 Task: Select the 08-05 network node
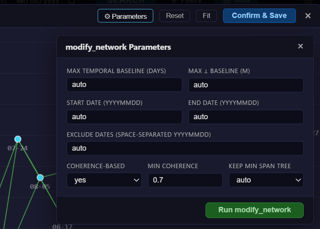40,178
